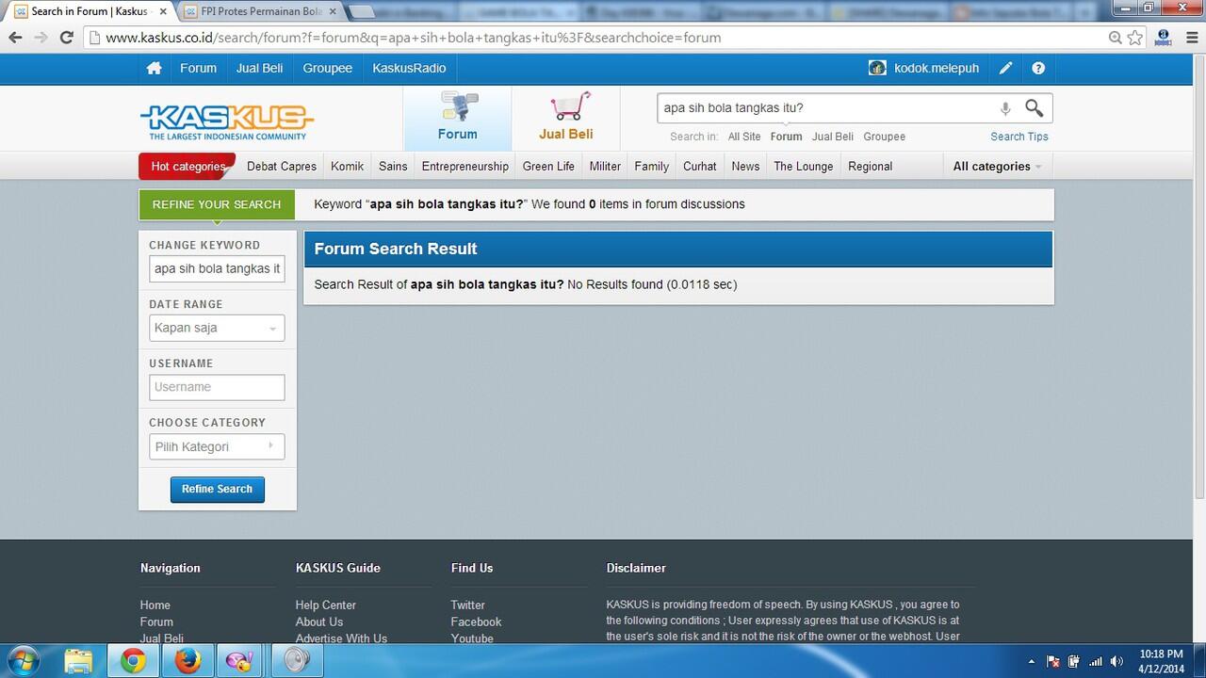Click the microphone voice search icon
The height and width of the screenshot is (678, 1206).
point(1005,108)
